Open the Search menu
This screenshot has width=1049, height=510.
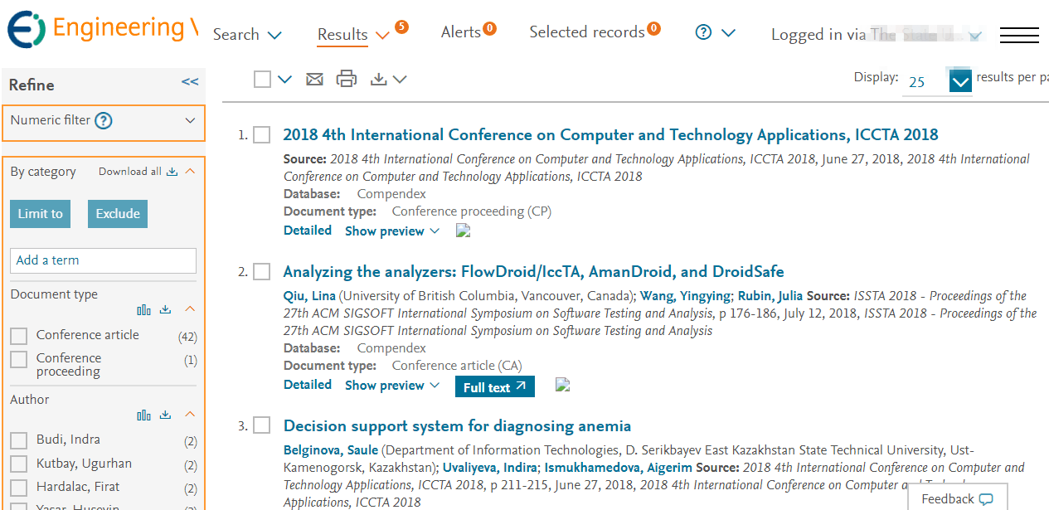[x=247, y=35]
